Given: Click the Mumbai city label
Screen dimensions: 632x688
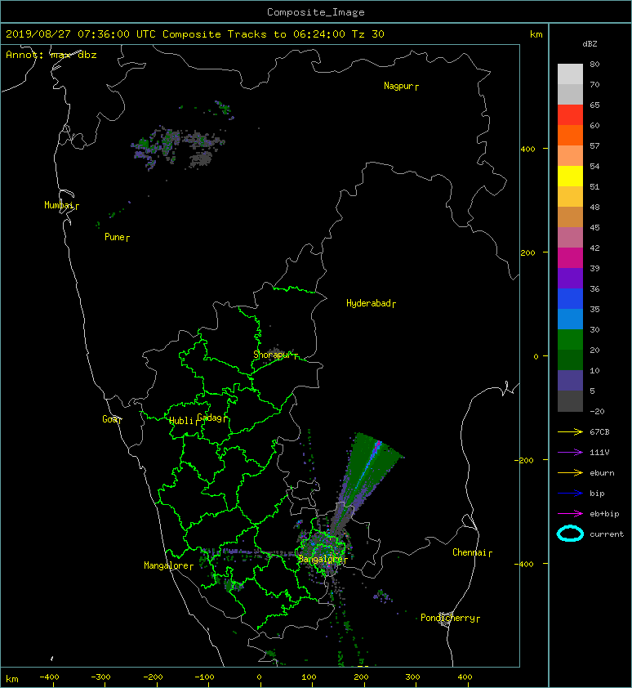Looking at the screenshot, I should [x=60, y=205].
